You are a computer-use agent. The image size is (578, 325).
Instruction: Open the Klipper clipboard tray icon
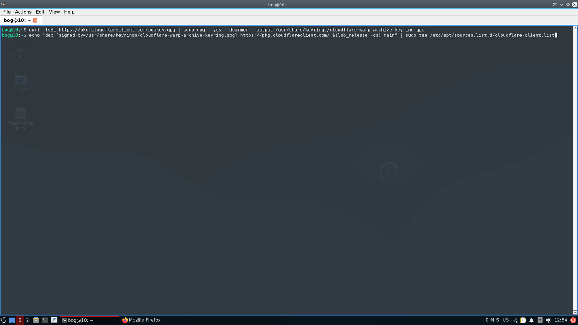pos(523,320)
